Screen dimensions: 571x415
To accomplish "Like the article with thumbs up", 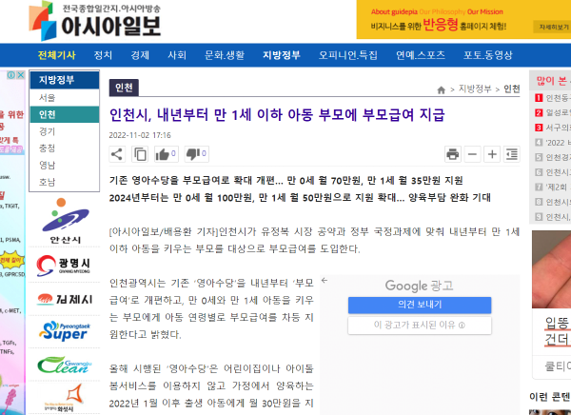I will 166,154.
